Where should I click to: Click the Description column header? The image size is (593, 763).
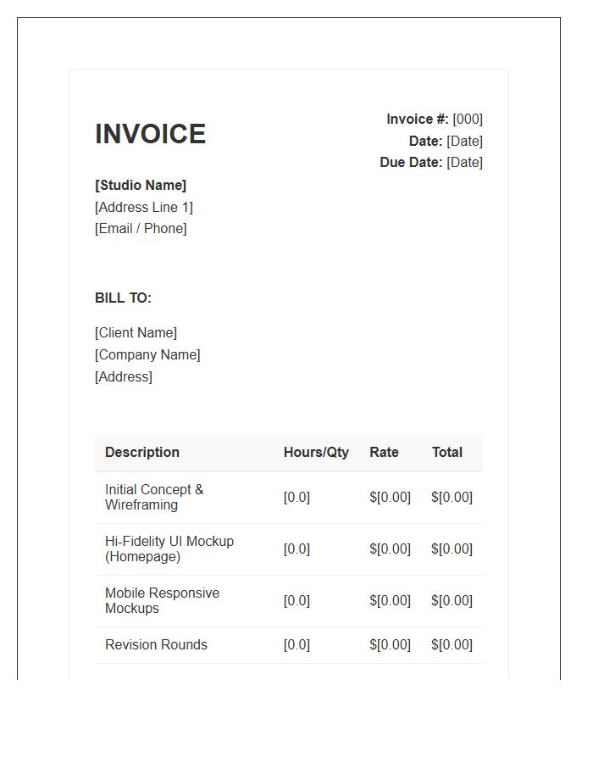[x=142, y=452]
